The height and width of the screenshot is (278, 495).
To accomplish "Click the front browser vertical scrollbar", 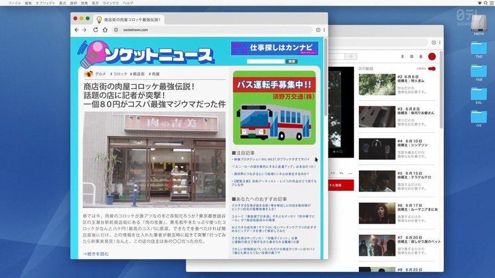I will tap(325, 77).
